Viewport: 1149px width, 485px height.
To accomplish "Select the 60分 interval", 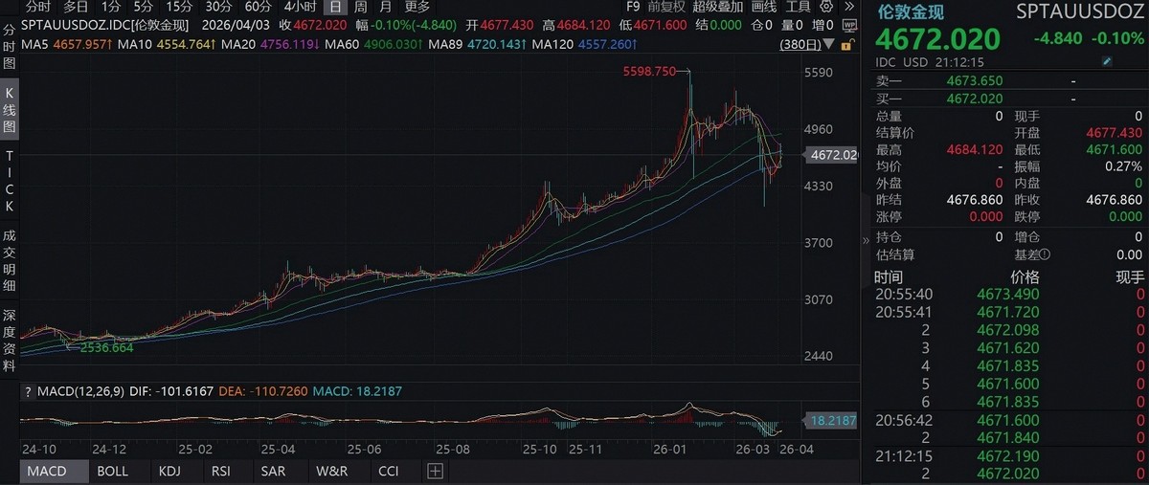I will [x=258, y=7].
